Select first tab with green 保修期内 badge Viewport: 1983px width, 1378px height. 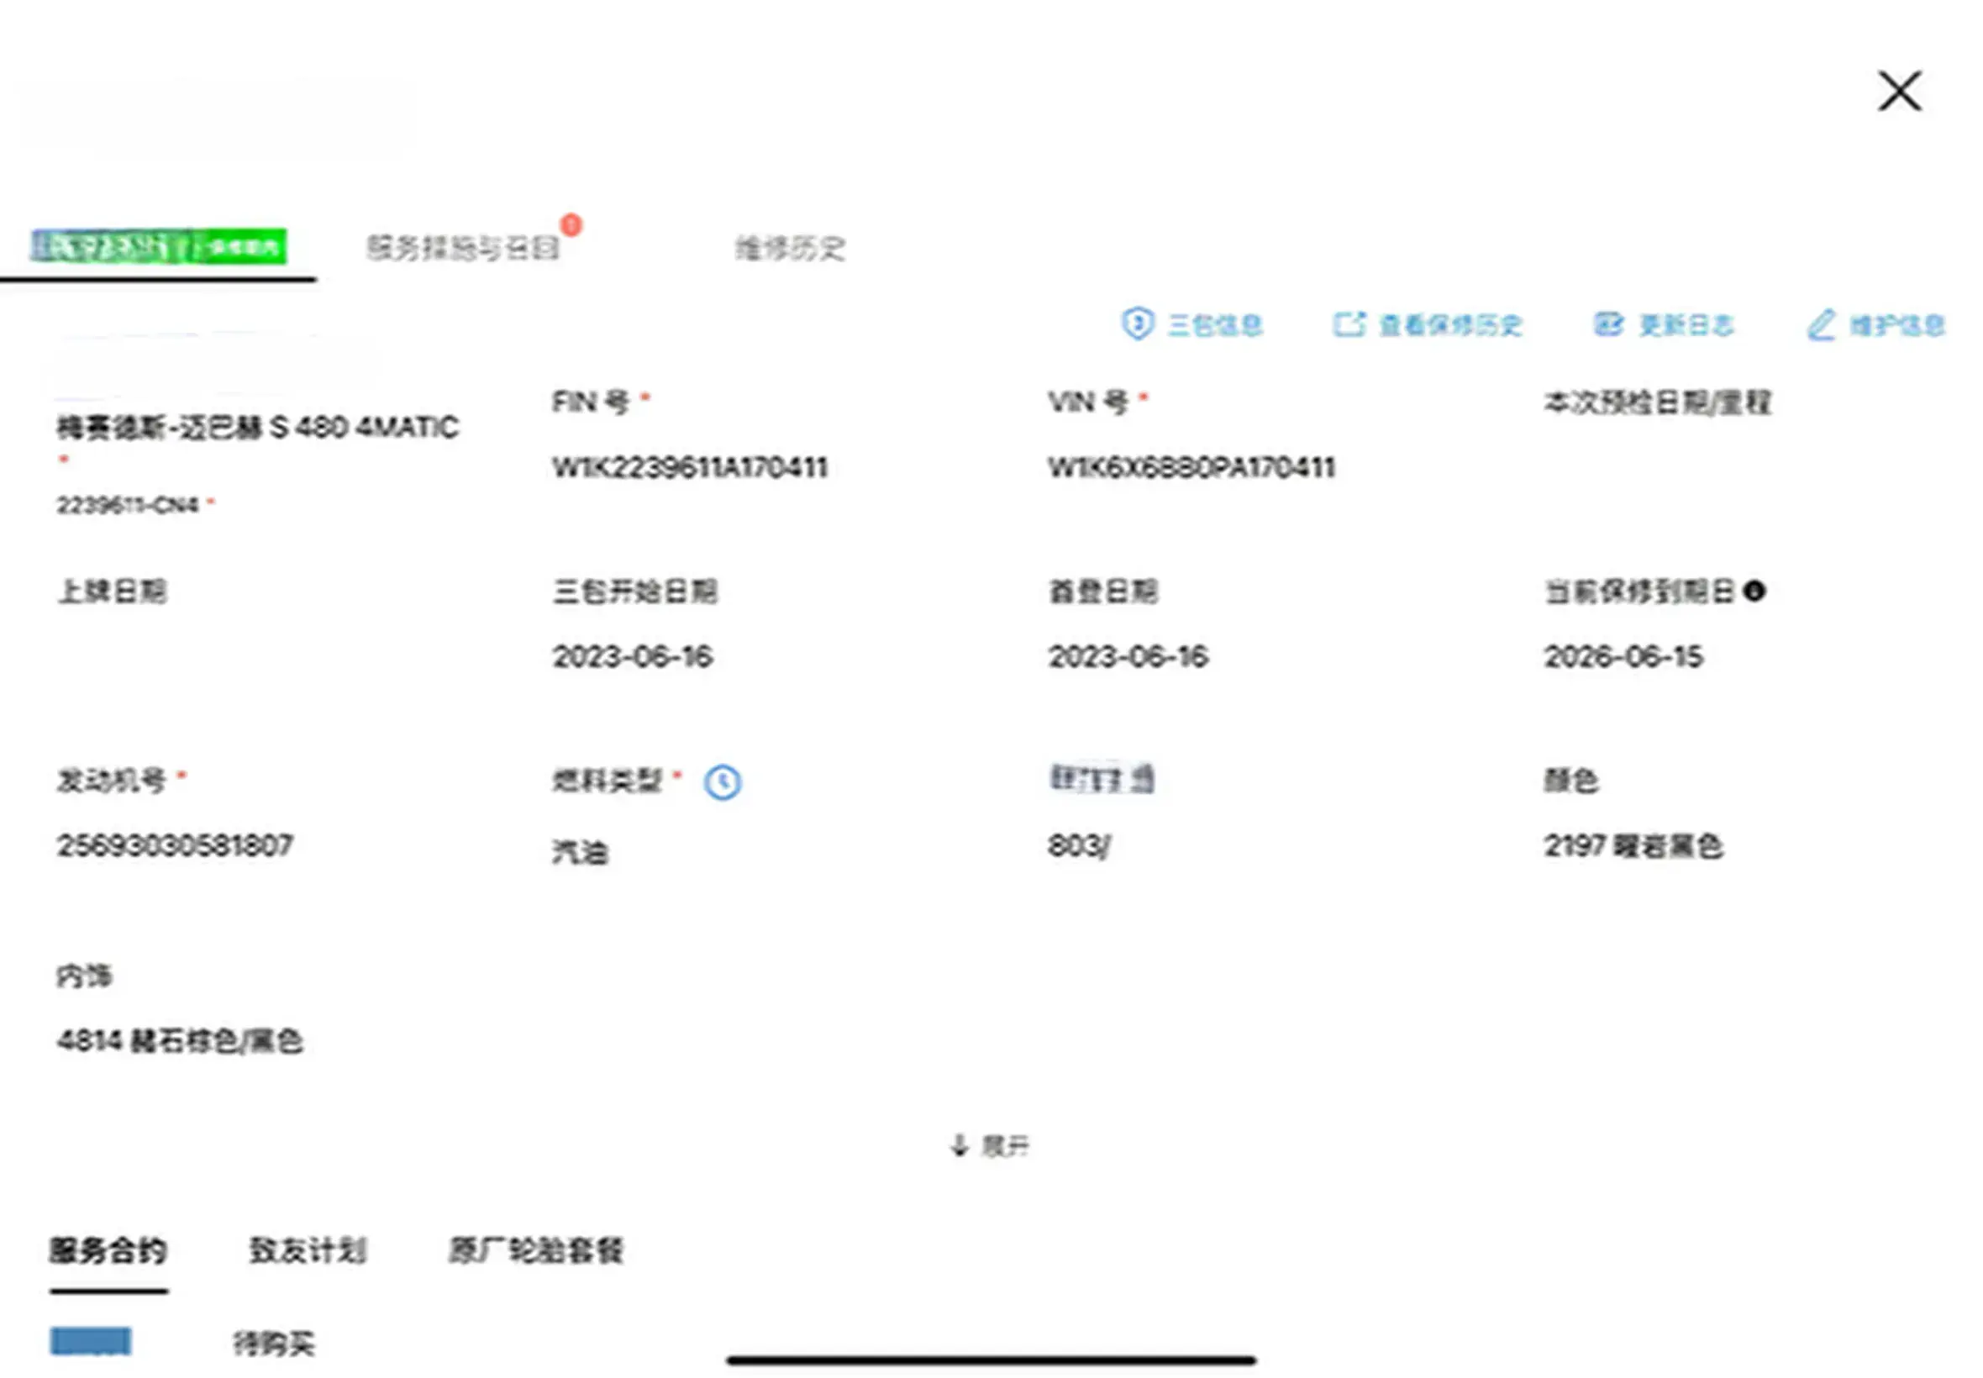tap(159, 247)
